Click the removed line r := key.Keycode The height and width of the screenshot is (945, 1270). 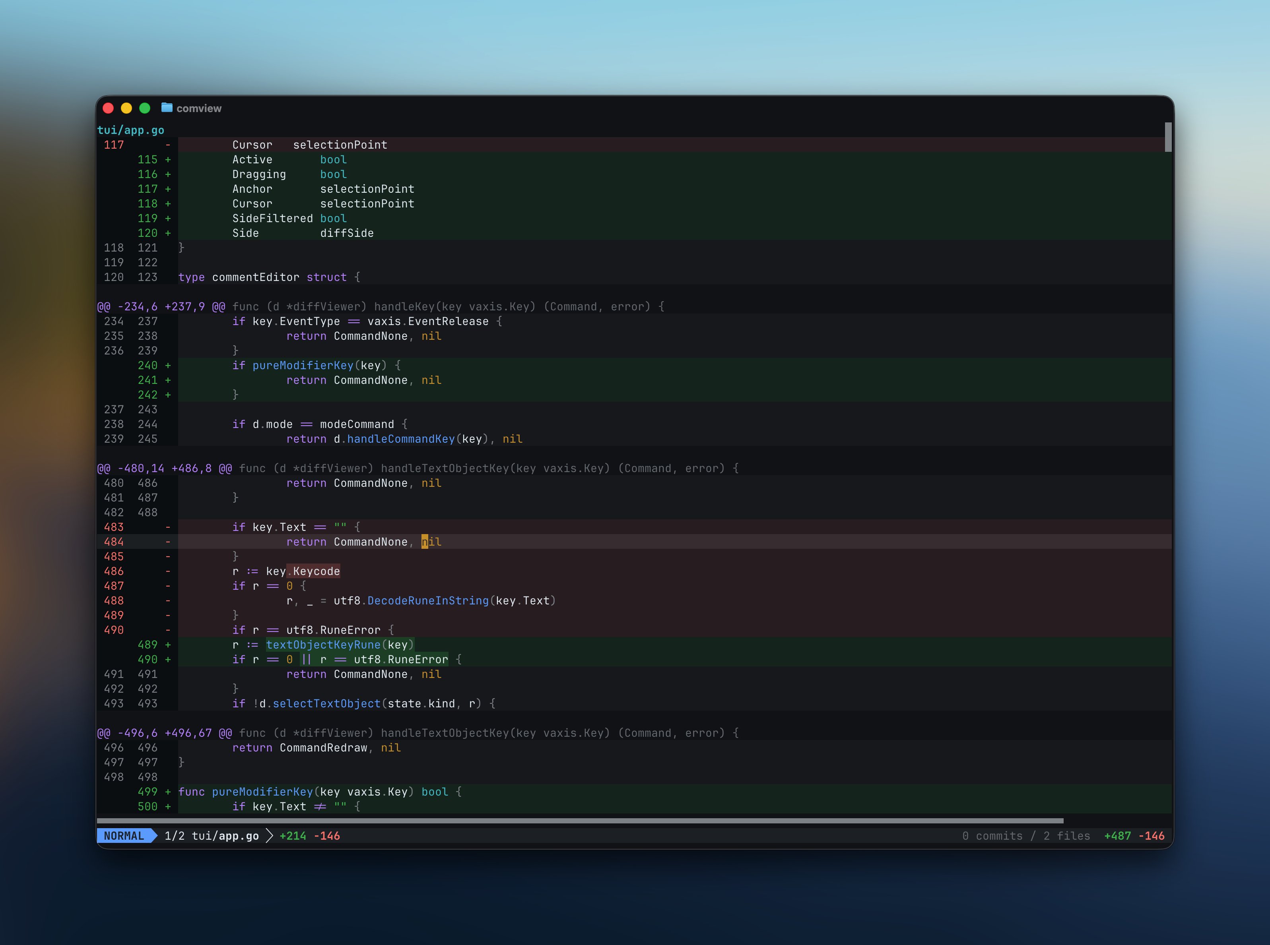coord(633,571)
